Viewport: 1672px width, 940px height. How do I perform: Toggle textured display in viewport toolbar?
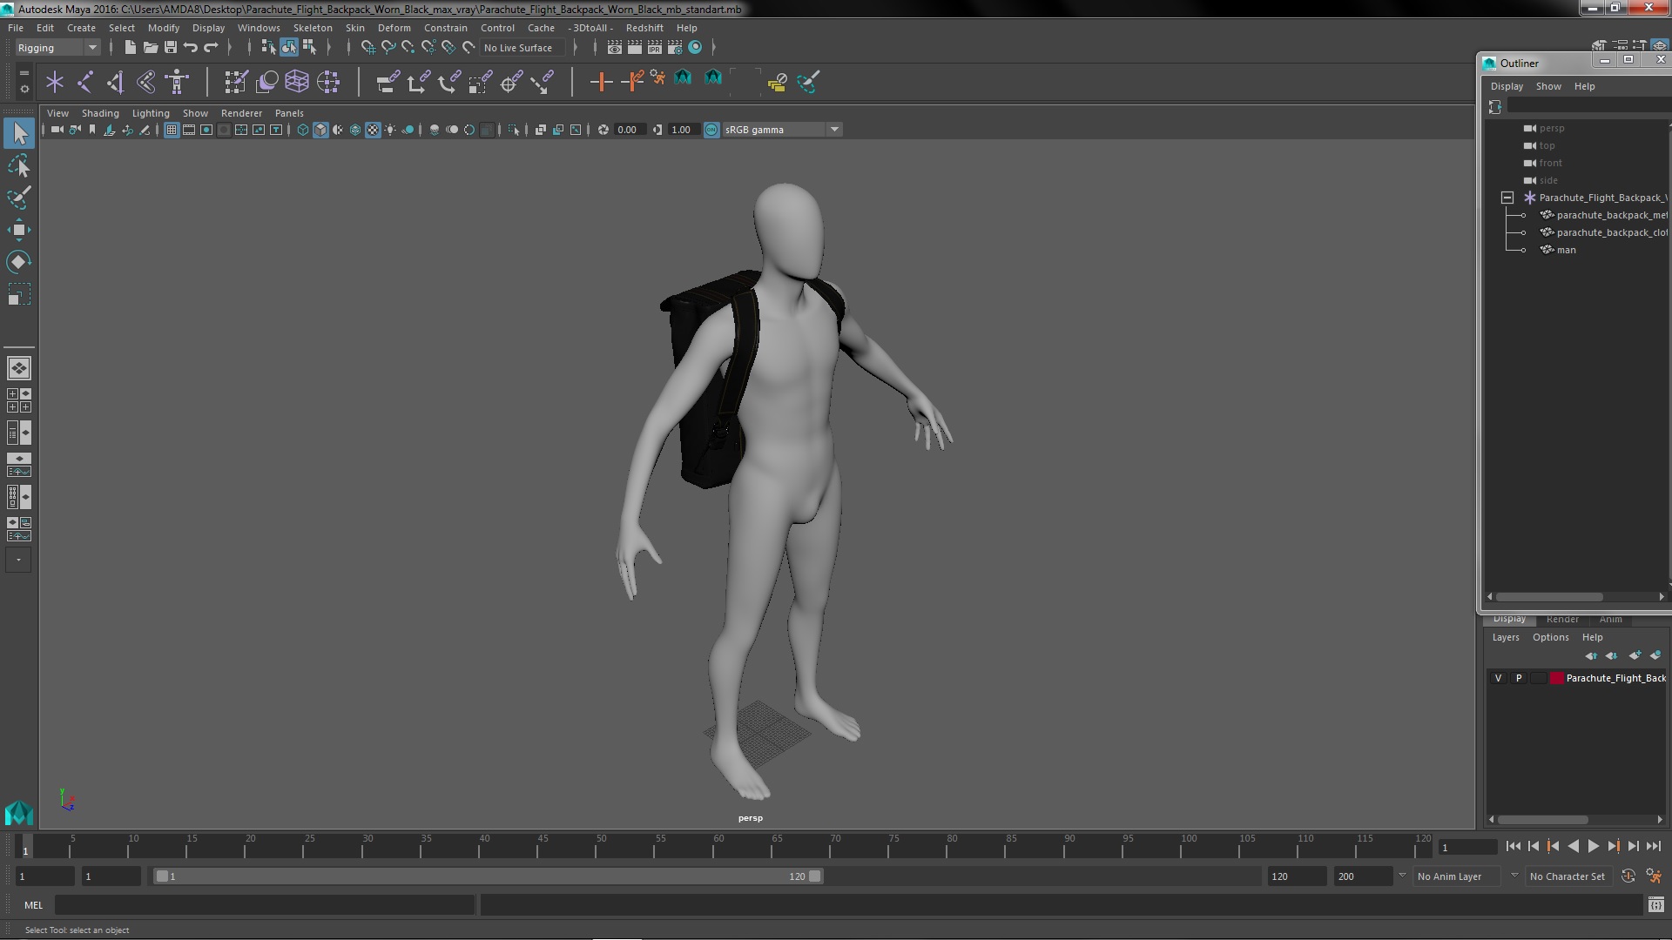point(373,130)
